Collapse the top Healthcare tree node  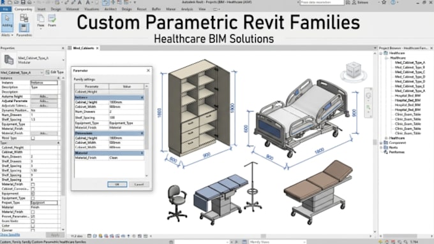tap(381, 53)
